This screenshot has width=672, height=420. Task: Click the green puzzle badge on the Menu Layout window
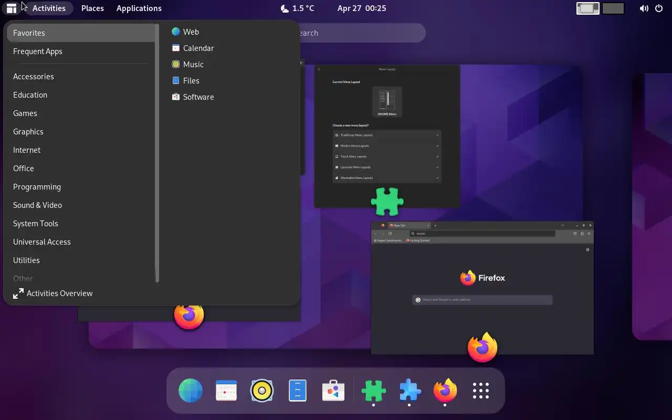387,201
